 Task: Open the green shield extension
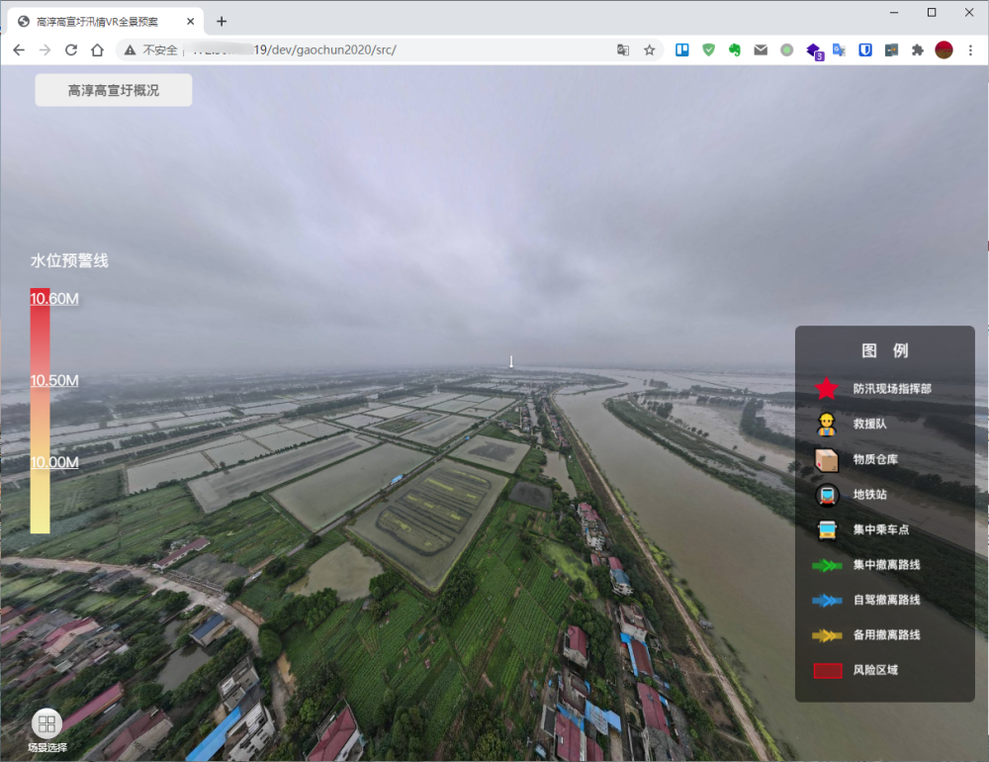(708, 49)
